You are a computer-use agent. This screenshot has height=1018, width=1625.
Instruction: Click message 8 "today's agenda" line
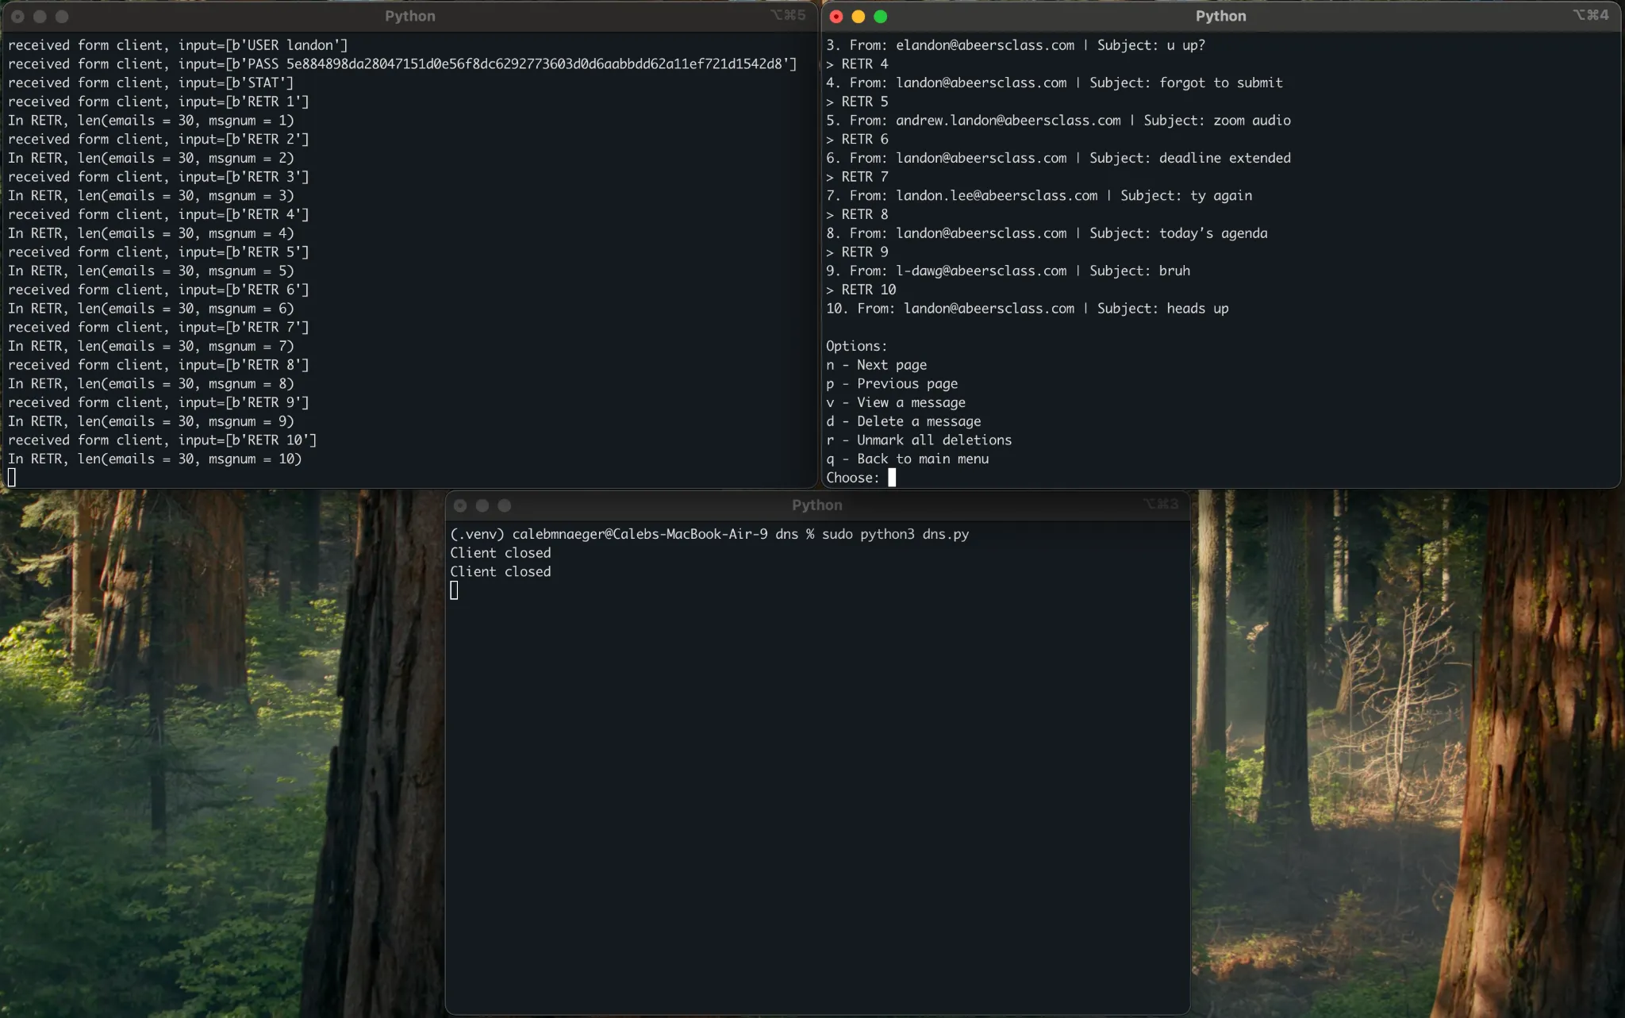(x=1047, y=233)
